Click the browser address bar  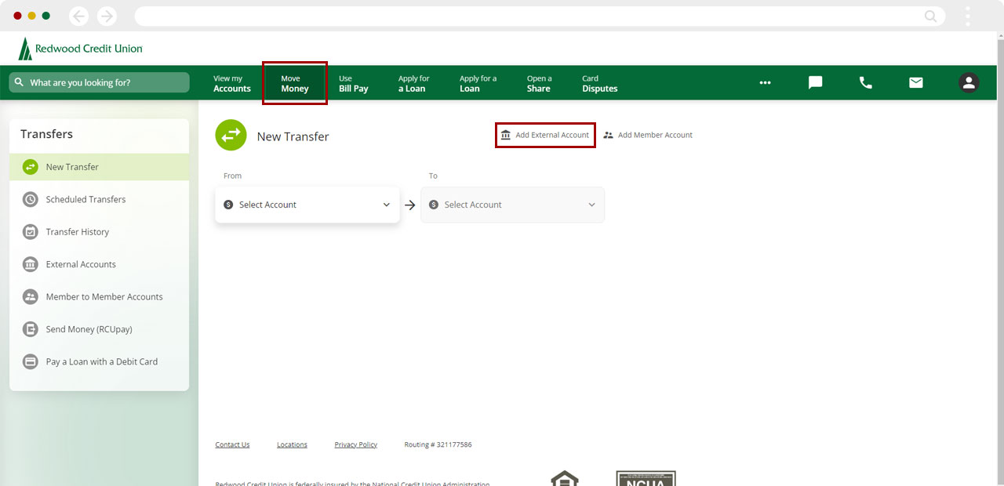click(540, 16)
